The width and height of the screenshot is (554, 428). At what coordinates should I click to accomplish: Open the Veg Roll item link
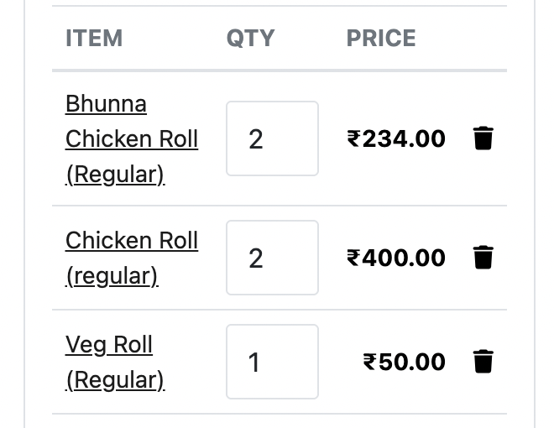point(109,345)
